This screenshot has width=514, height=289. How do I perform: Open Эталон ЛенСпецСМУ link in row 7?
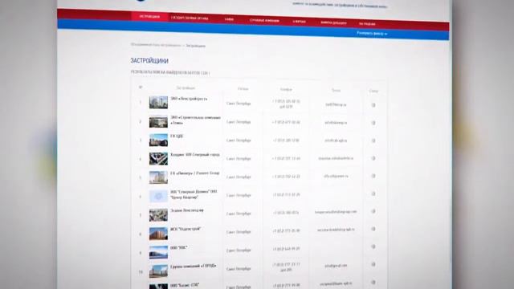coord(187,210)
